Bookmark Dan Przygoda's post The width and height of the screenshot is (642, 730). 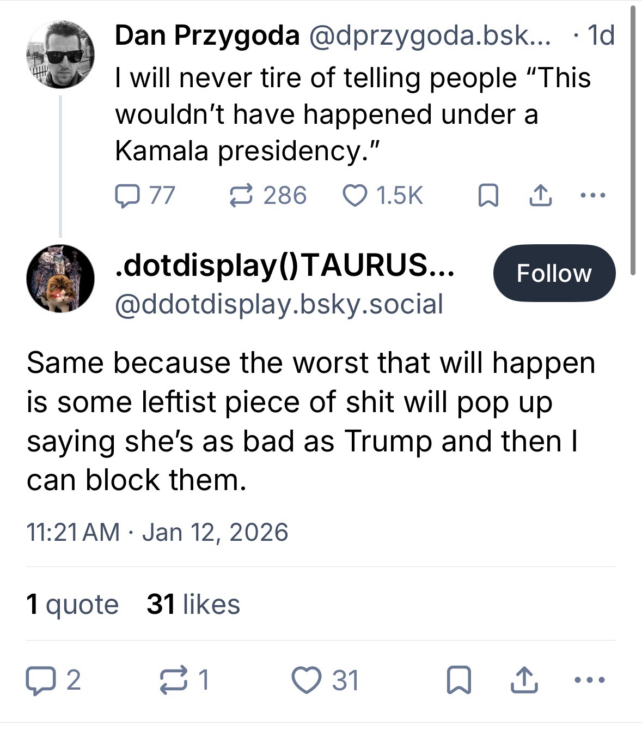pyautogui.click(x=487, y=196)
